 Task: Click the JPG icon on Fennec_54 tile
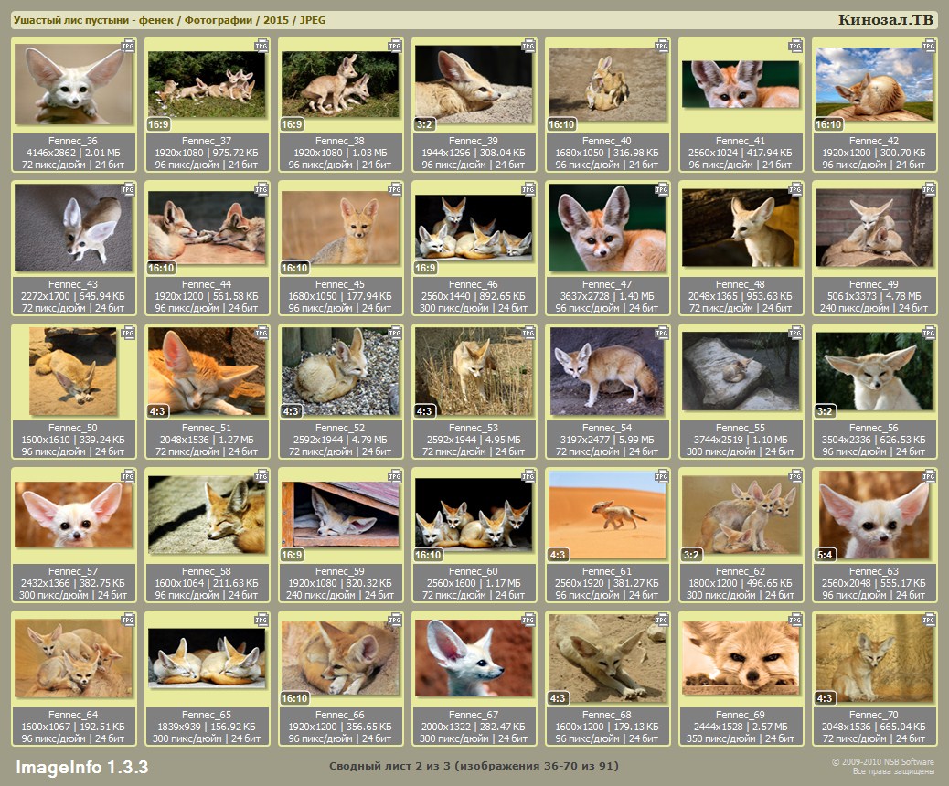click(662, 332)
